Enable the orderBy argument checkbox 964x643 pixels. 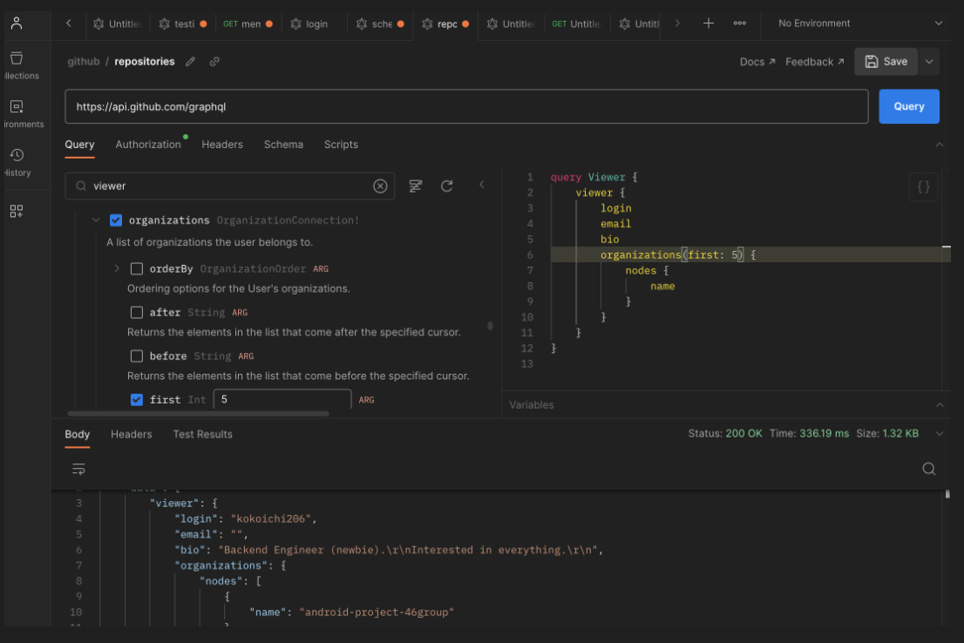pos(137,268)
